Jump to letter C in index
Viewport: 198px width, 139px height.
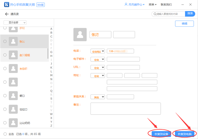51,37
